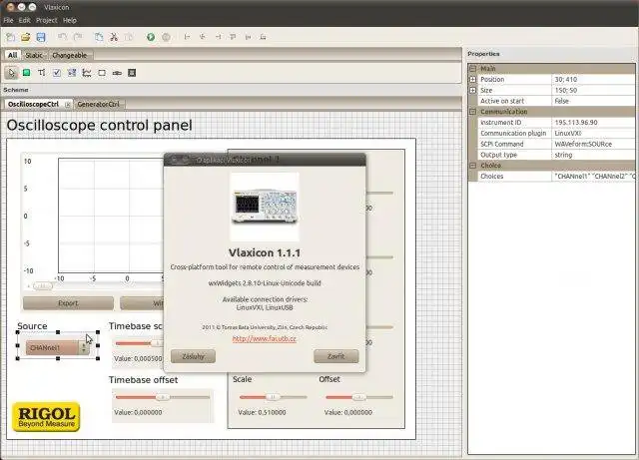
Task: Open the Edit menu
Action: coord(24,20)
